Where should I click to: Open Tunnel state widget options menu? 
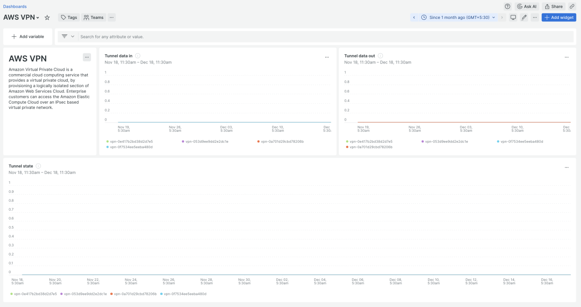[566, 168]
